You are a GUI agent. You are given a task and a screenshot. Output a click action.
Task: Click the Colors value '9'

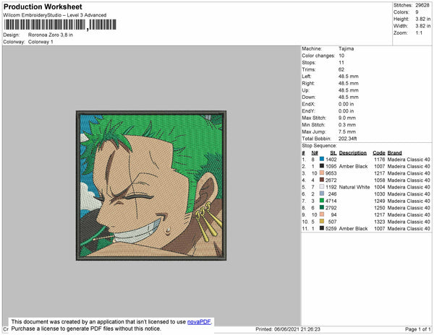click(x=417, y=12)
